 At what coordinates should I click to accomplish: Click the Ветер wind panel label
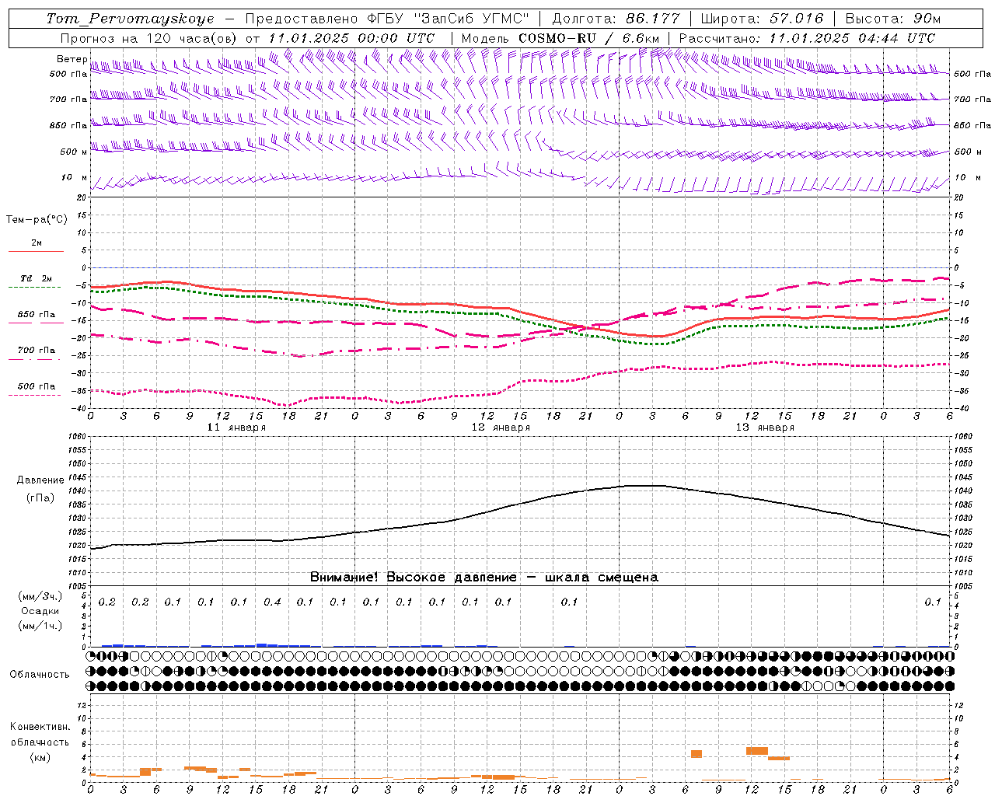tap(72, 59)
